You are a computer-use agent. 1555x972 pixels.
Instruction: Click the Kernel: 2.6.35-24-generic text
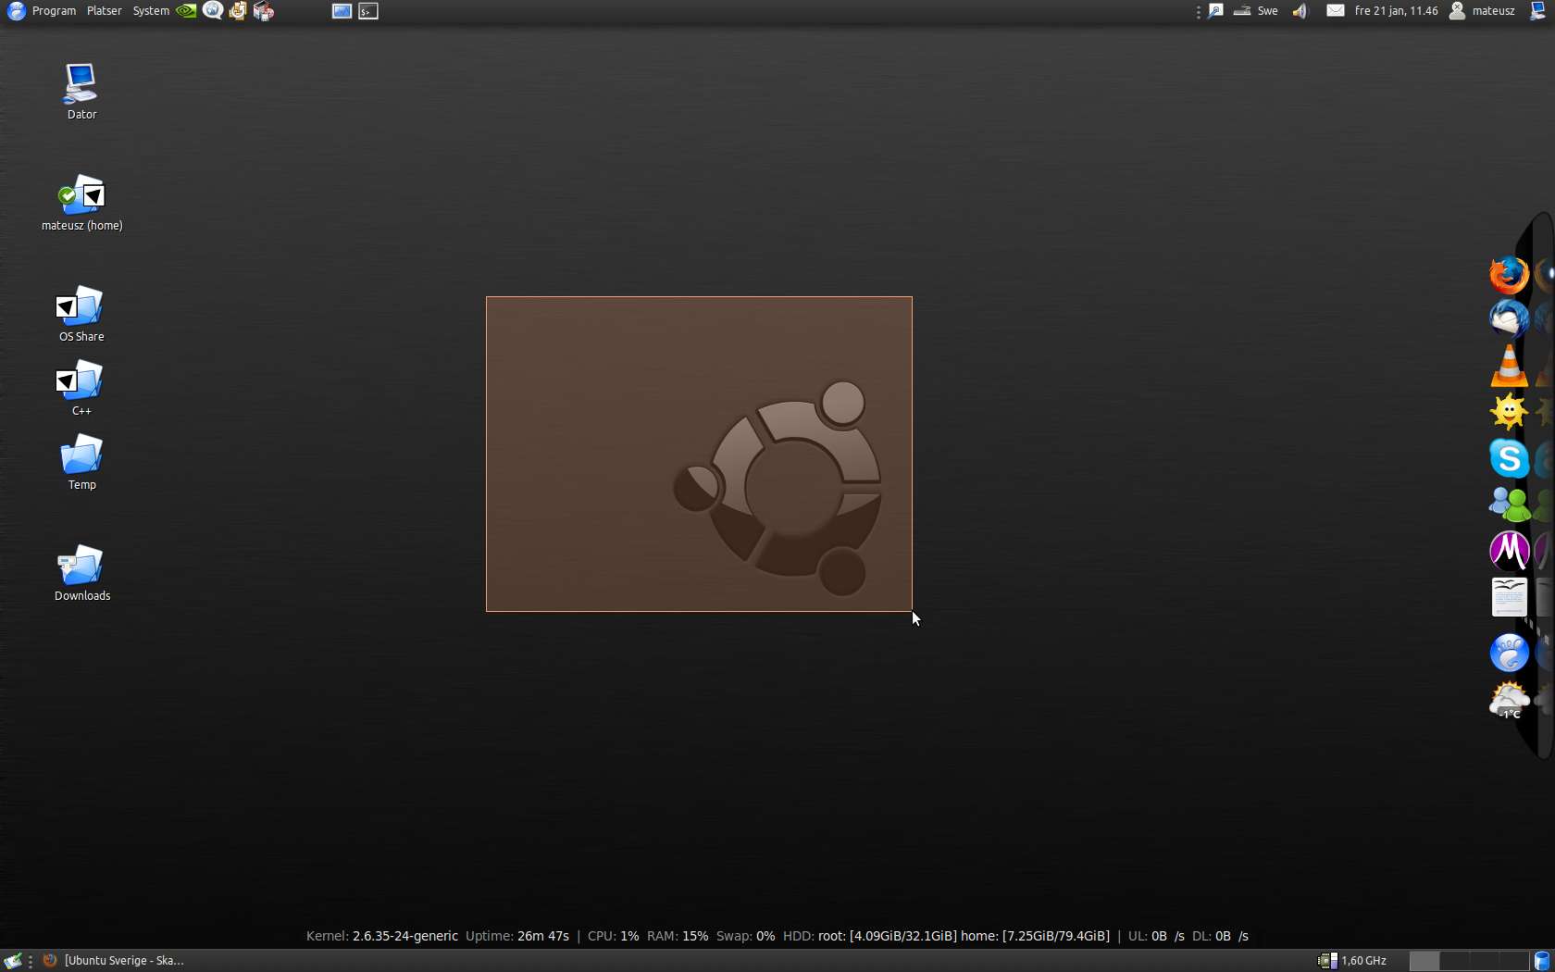pyautogui.click(x=382, y=936)
